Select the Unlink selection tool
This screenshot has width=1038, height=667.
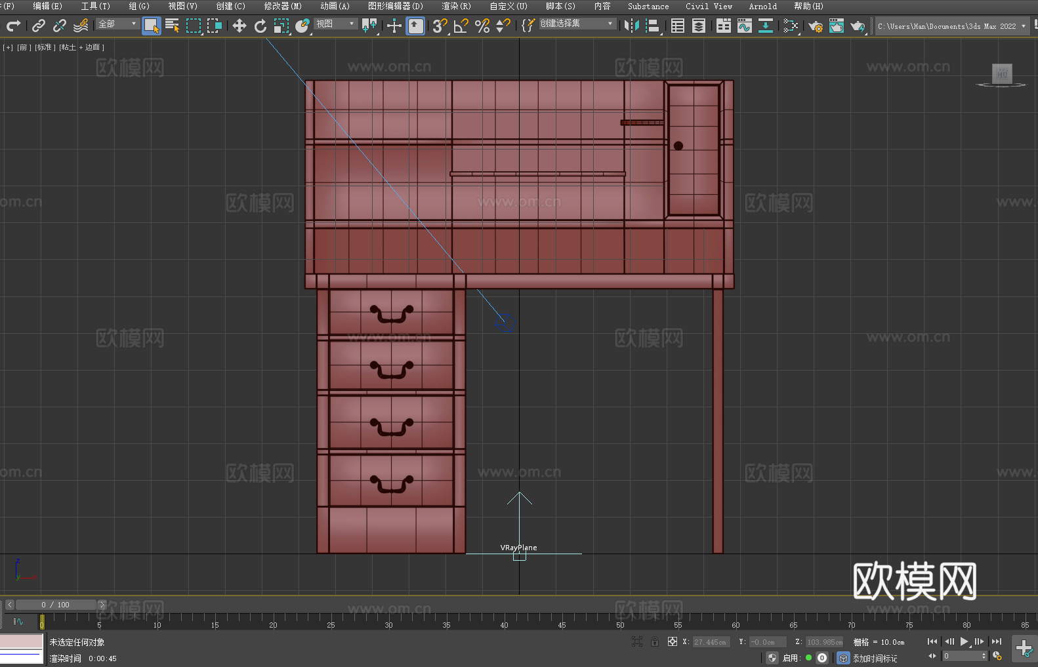click(60, 26)
